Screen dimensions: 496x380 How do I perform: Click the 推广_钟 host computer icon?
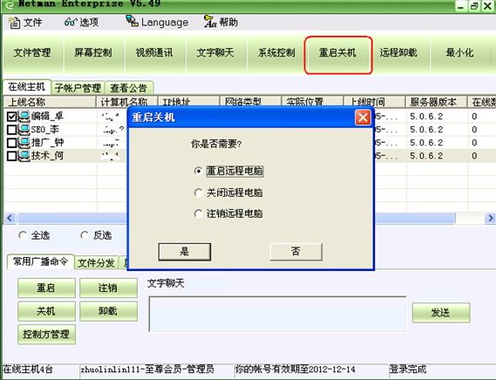tap(24, 142)
